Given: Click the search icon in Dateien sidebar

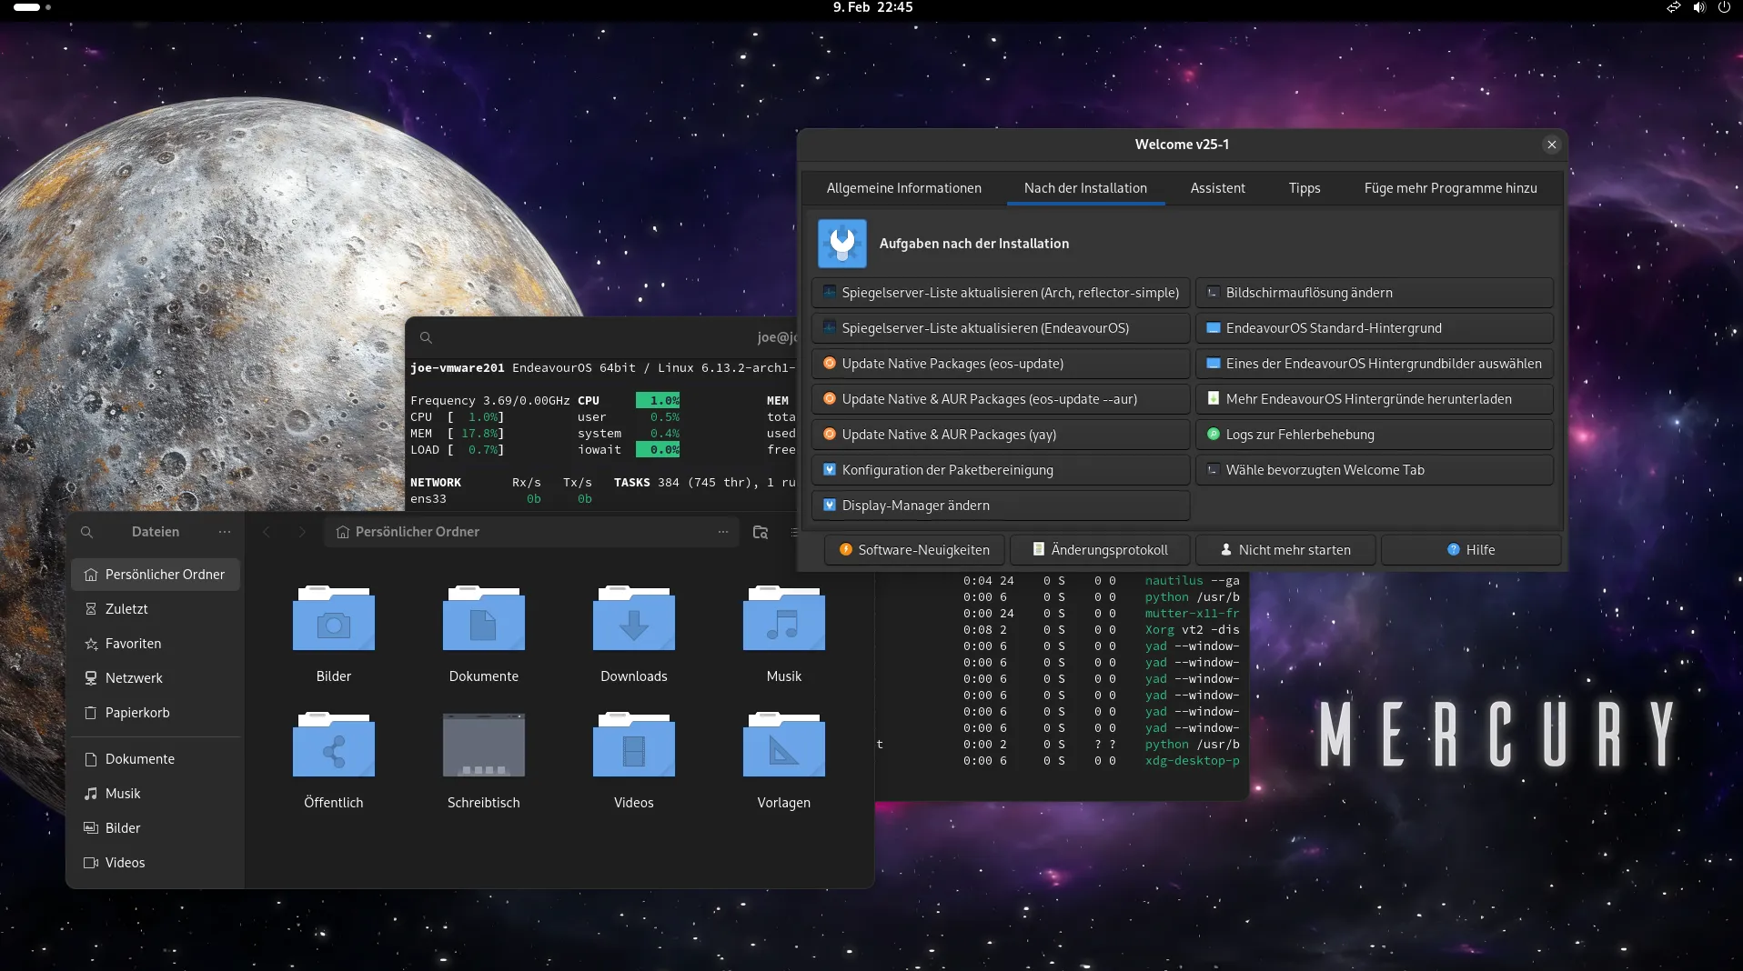Looking at the screenshot, I should point(86,532).
